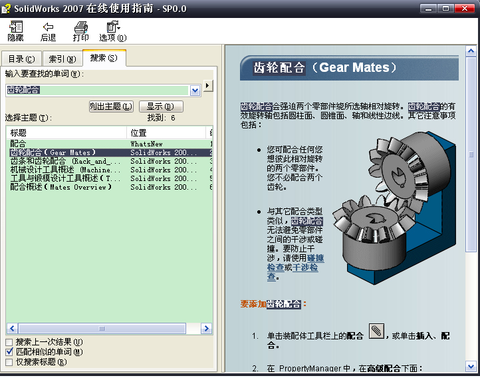Click the 列出主题 button

coord(111,106)
